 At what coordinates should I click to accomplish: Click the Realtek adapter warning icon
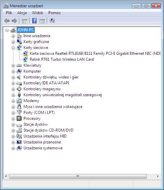[25, 53]
